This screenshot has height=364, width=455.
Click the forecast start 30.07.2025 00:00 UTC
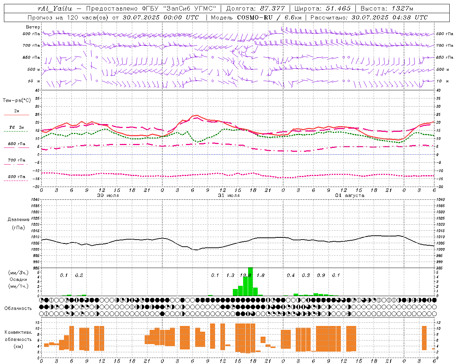161,17
